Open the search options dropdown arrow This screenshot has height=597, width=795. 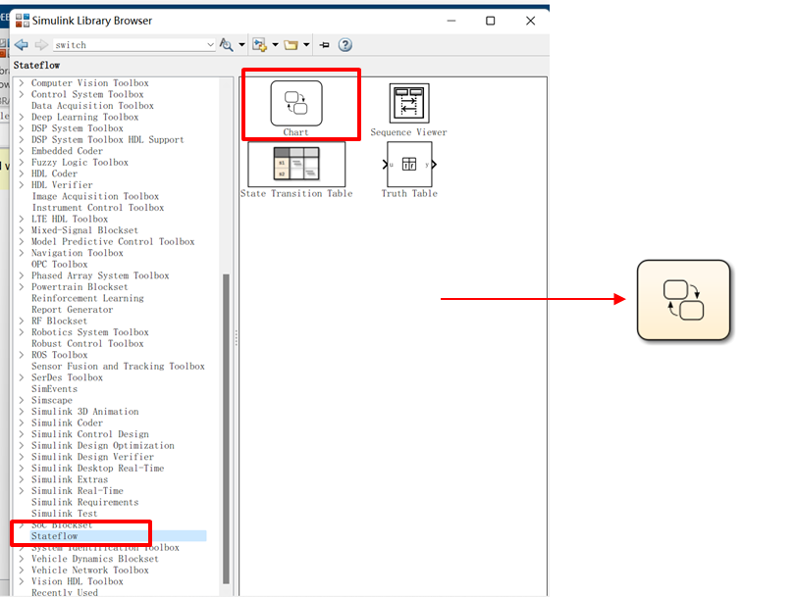pyautogui.click(x=241, y=45)
